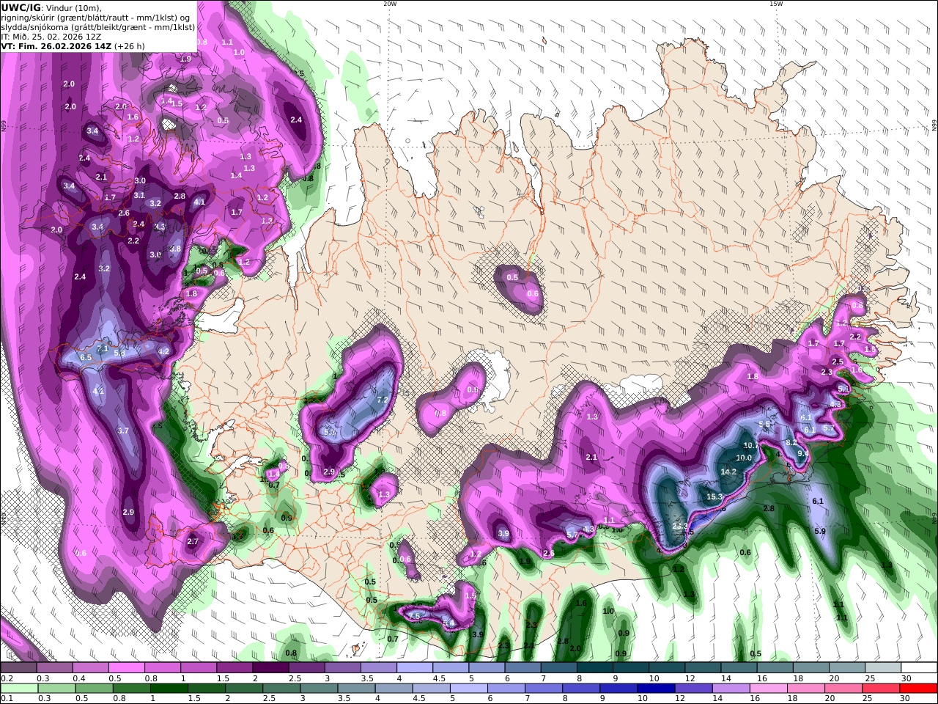Select the green rain legend swatch labeled 0.5
Screen dimensions: 938x704
coord(95,689)
